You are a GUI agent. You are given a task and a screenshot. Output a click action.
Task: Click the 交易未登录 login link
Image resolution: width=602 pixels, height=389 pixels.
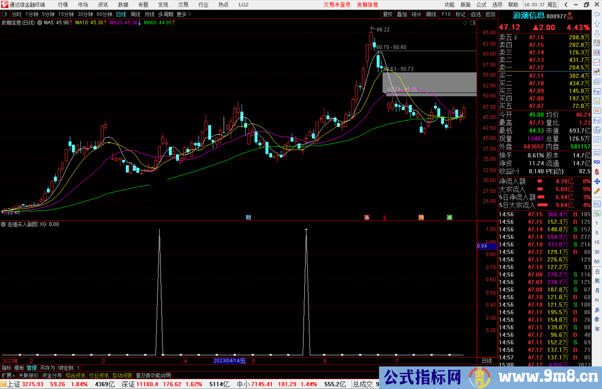[x=337, y=5]
